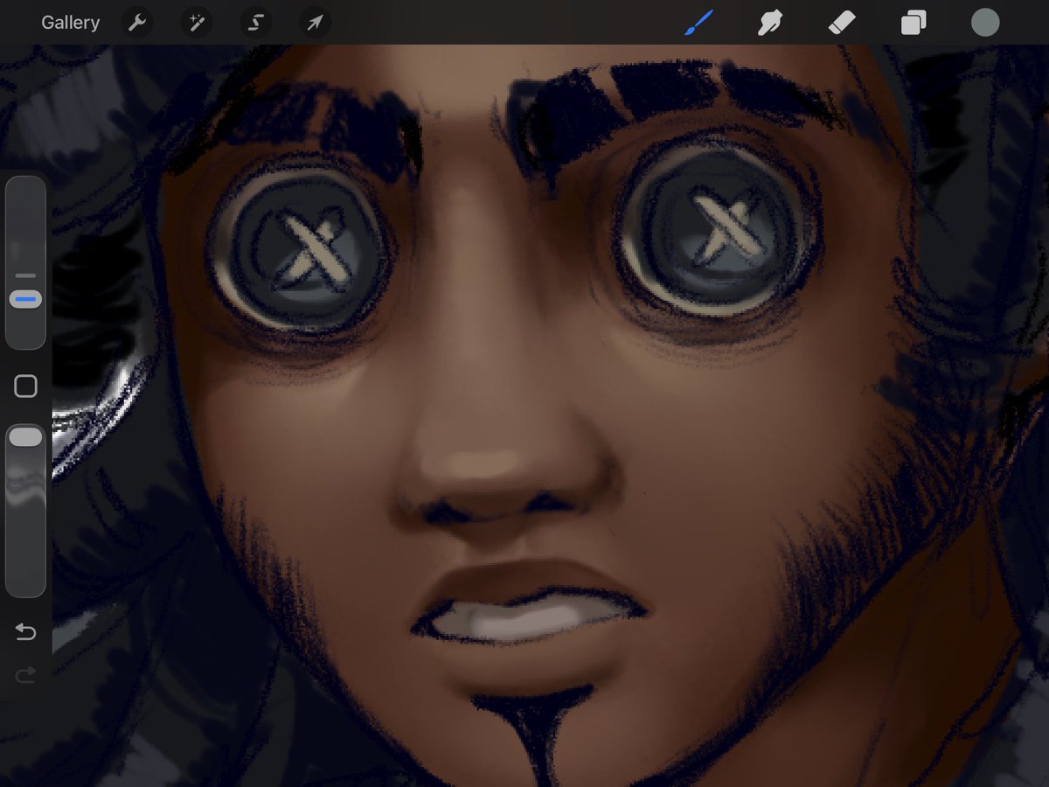
Task: Select the Smudge tool
Action: click(x=769, y=23)
